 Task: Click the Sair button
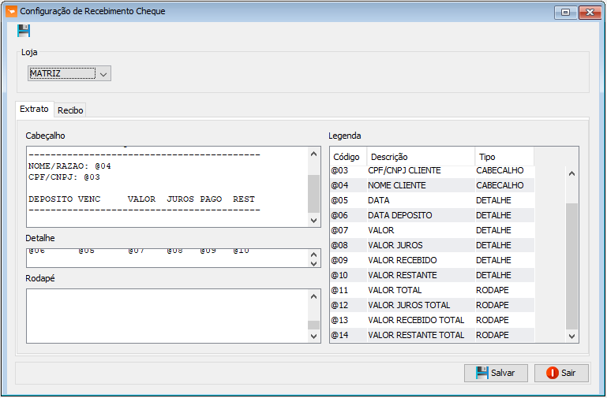561,373
